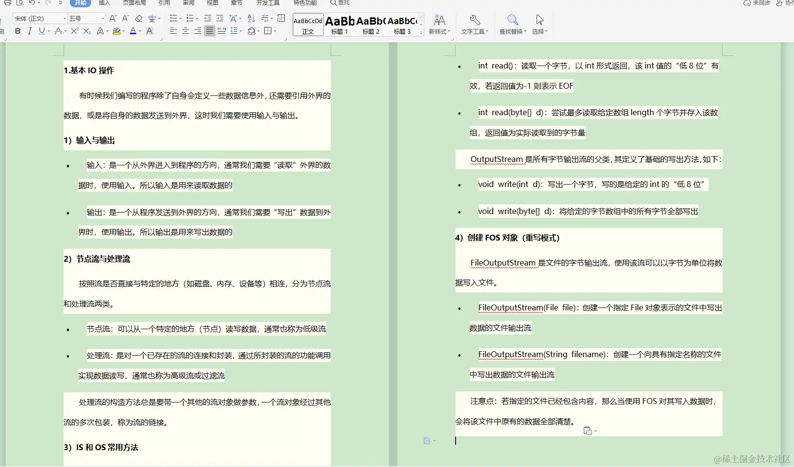794x467 pixels.
Task: Click the phonetic guide (拼音) icon
Action: (x=152, y=18)
